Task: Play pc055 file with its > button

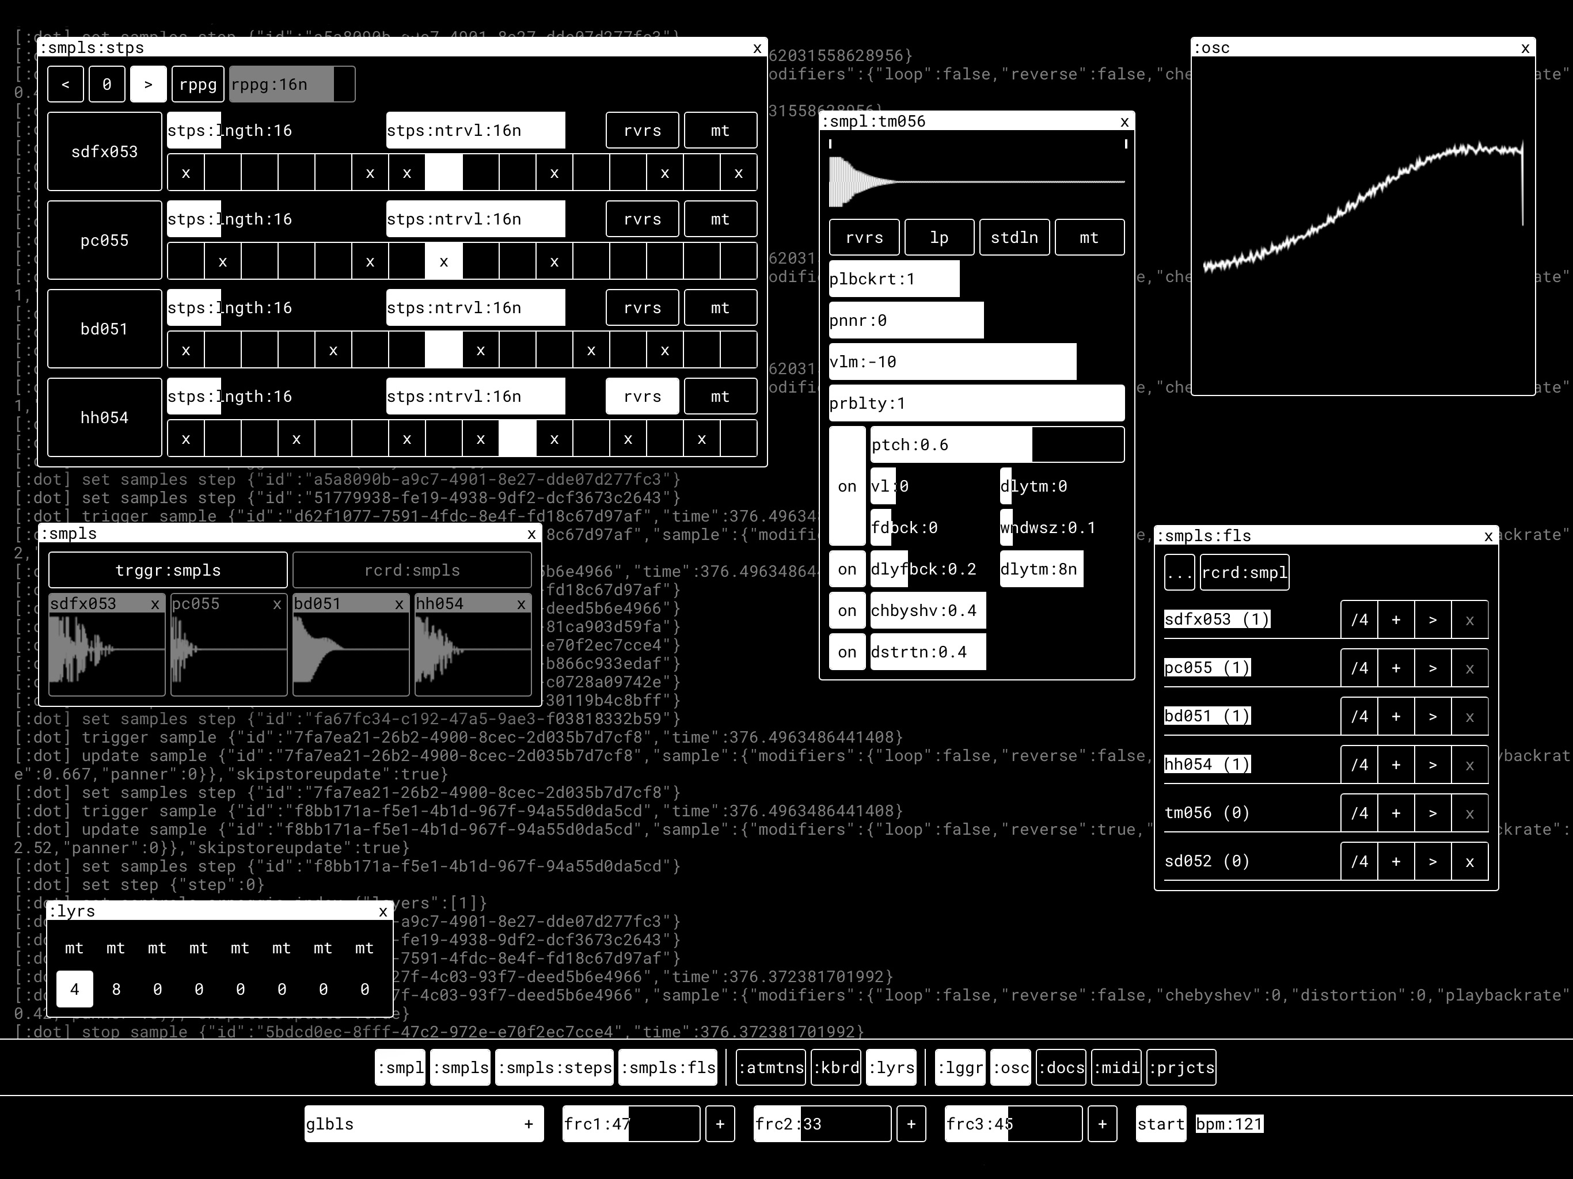Action: [x=1433, y=668]
